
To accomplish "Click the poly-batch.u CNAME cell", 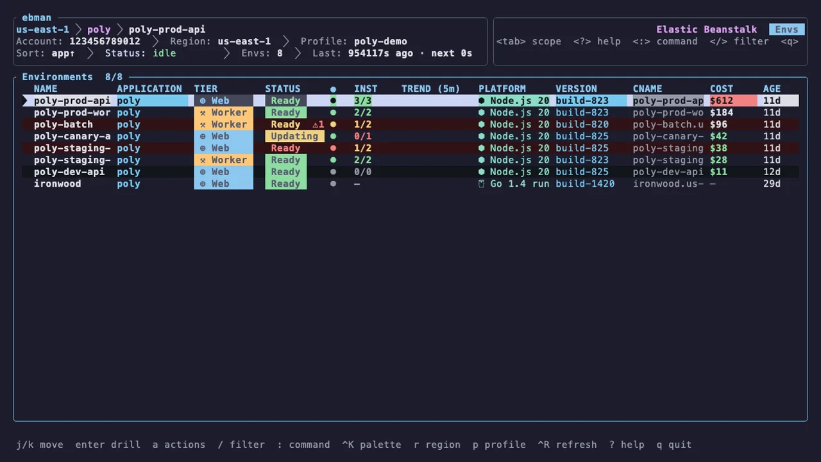I will click(x=668, y=124).
